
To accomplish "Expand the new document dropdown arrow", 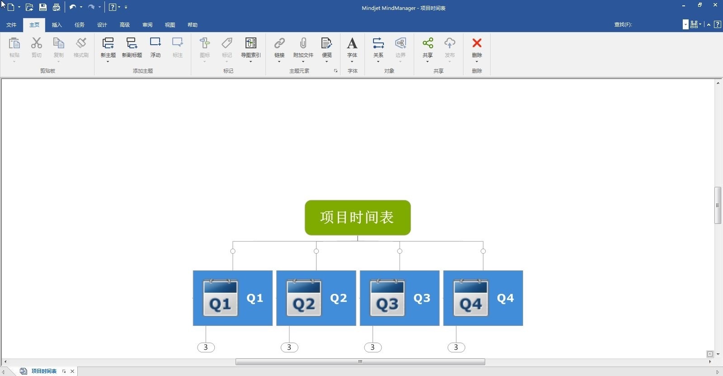I will click(19, 7).
